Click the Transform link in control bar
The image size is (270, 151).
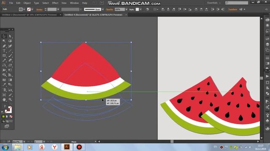(x=232, y=9)
